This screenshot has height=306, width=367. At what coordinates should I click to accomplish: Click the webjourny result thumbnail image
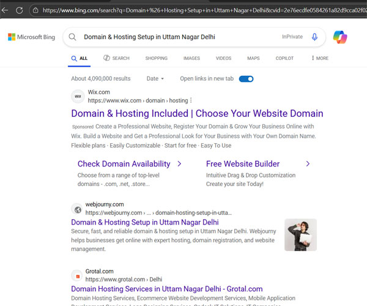[300, 235]
